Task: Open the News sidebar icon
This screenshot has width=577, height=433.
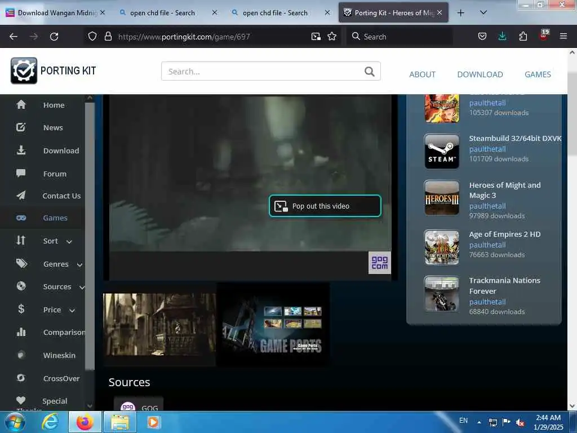Action: (21, 127)
